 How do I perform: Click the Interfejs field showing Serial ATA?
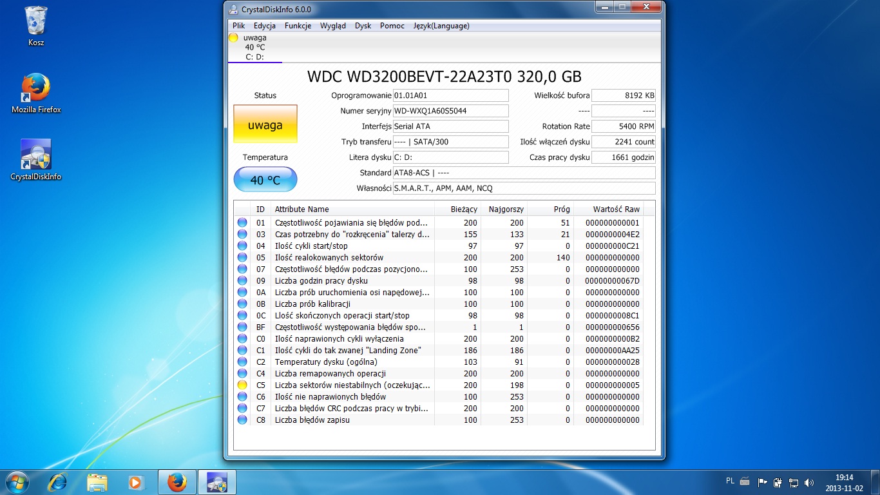[450, 126]
